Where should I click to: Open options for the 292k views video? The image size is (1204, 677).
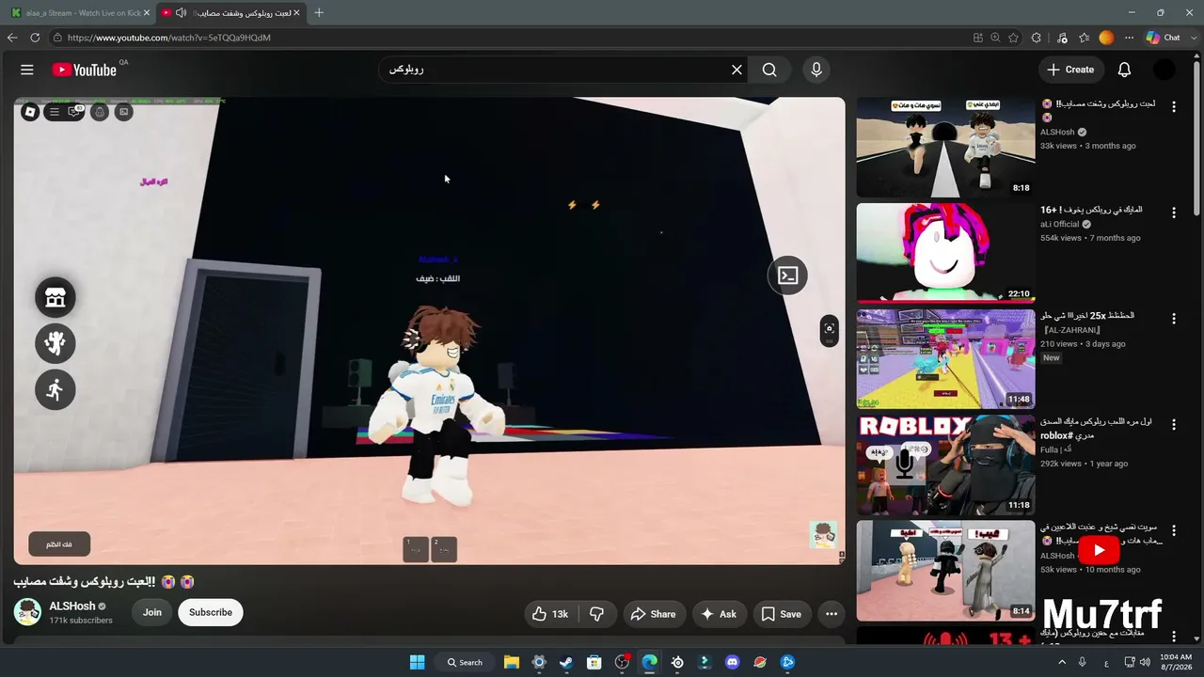tap(1173, 425)
